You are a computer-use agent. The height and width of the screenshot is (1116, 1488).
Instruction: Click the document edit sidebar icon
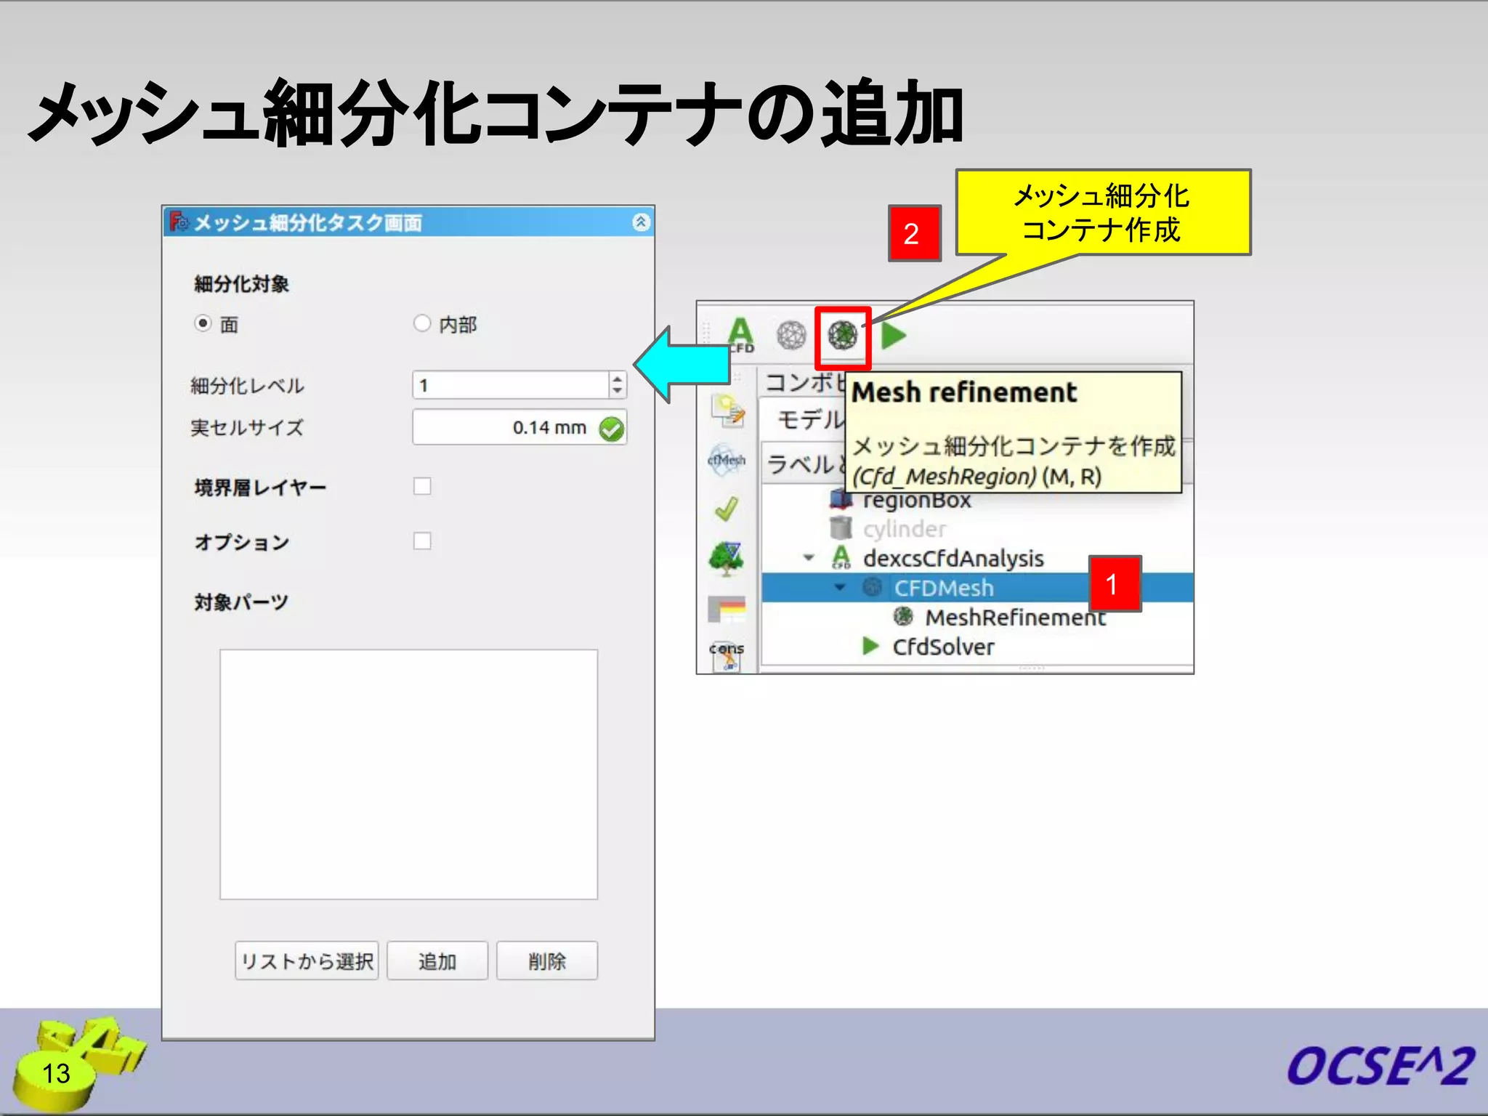(x=727, y=411)
